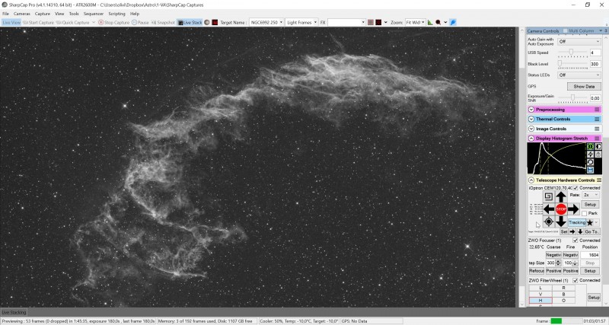
Task: Expand the Thermal Controls section
Action: tap(531, 119)
